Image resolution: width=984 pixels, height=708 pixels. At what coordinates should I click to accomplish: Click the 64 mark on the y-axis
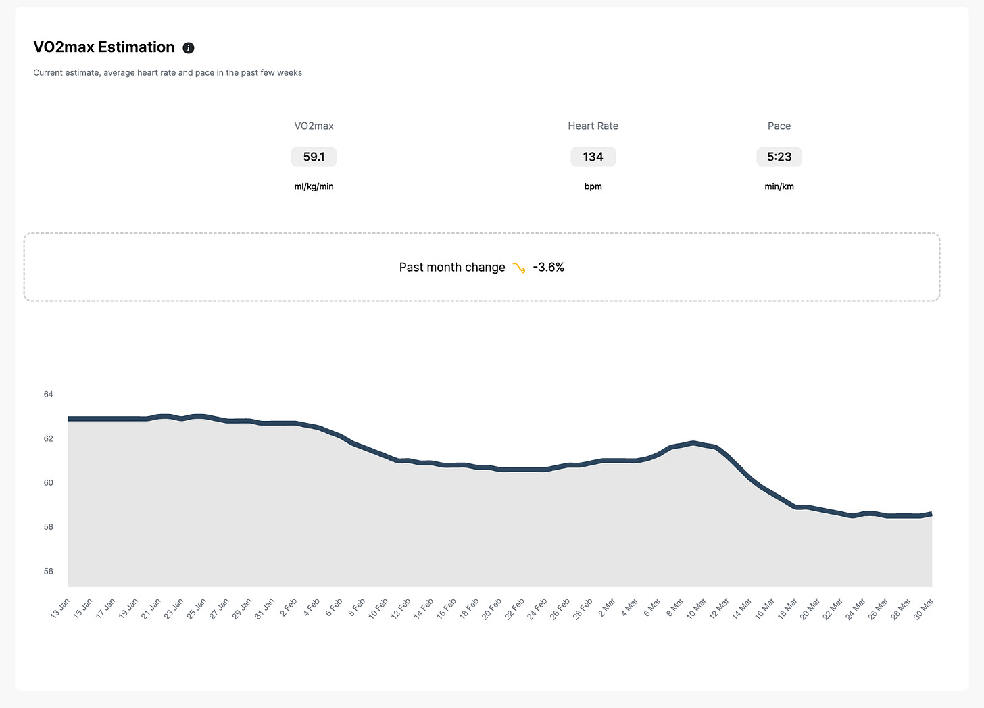tap(48, 394)
